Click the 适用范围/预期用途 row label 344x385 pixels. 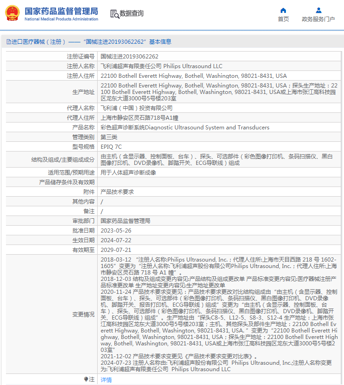(71, 173)
